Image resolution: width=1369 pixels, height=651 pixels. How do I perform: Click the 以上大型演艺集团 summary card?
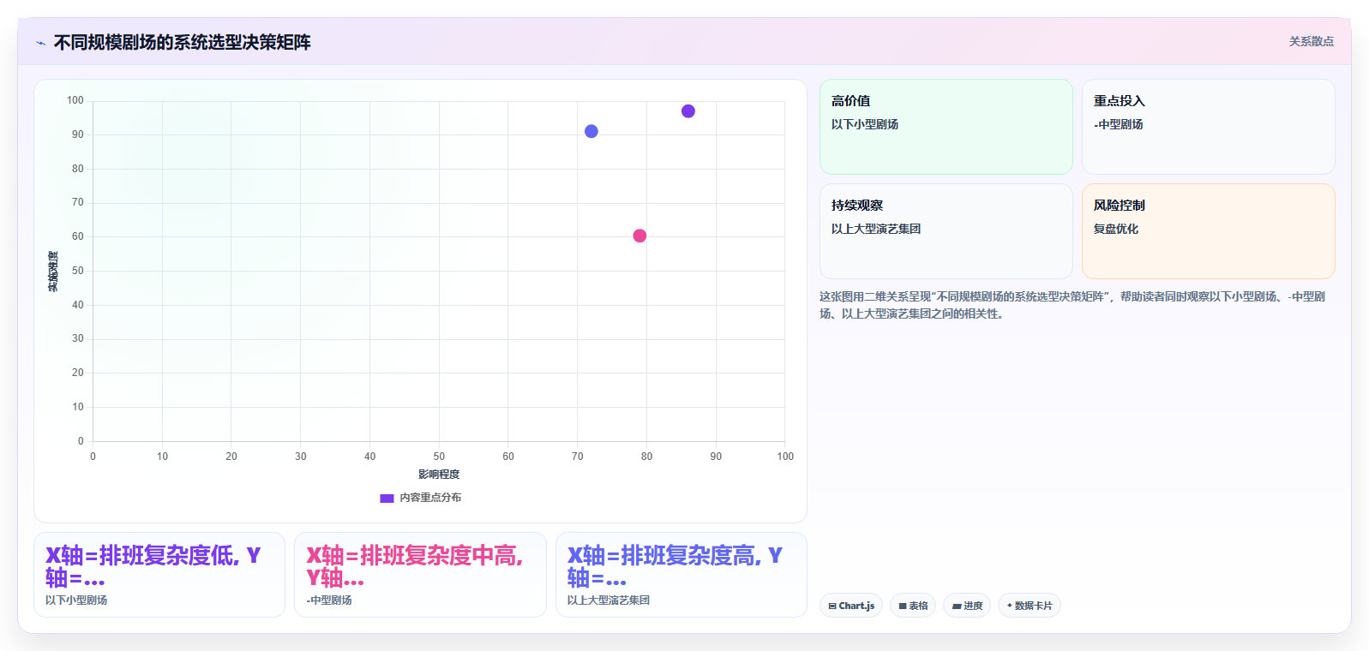point(681,575)
